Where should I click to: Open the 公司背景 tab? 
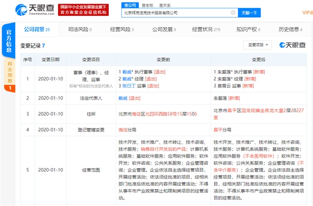[34, 29]
